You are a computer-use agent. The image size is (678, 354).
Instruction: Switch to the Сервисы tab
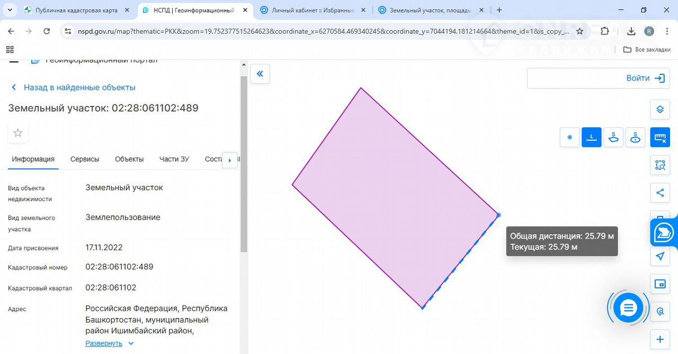[85, 159]
